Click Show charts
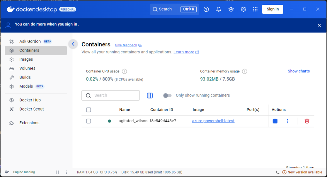This screenshot has height=177, width=327. [299, 71]
